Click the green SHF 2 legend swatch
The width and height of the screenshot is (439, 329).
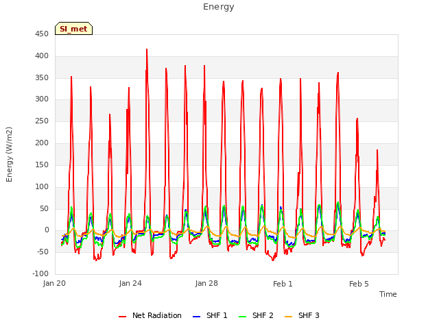coord(242,317)
